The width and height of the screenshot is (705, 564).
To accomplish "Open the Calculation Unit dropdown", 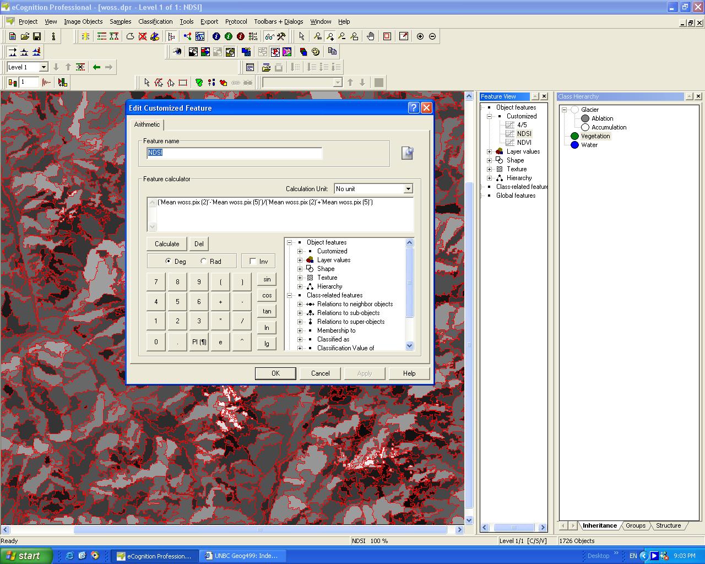I will coord(408,189).
